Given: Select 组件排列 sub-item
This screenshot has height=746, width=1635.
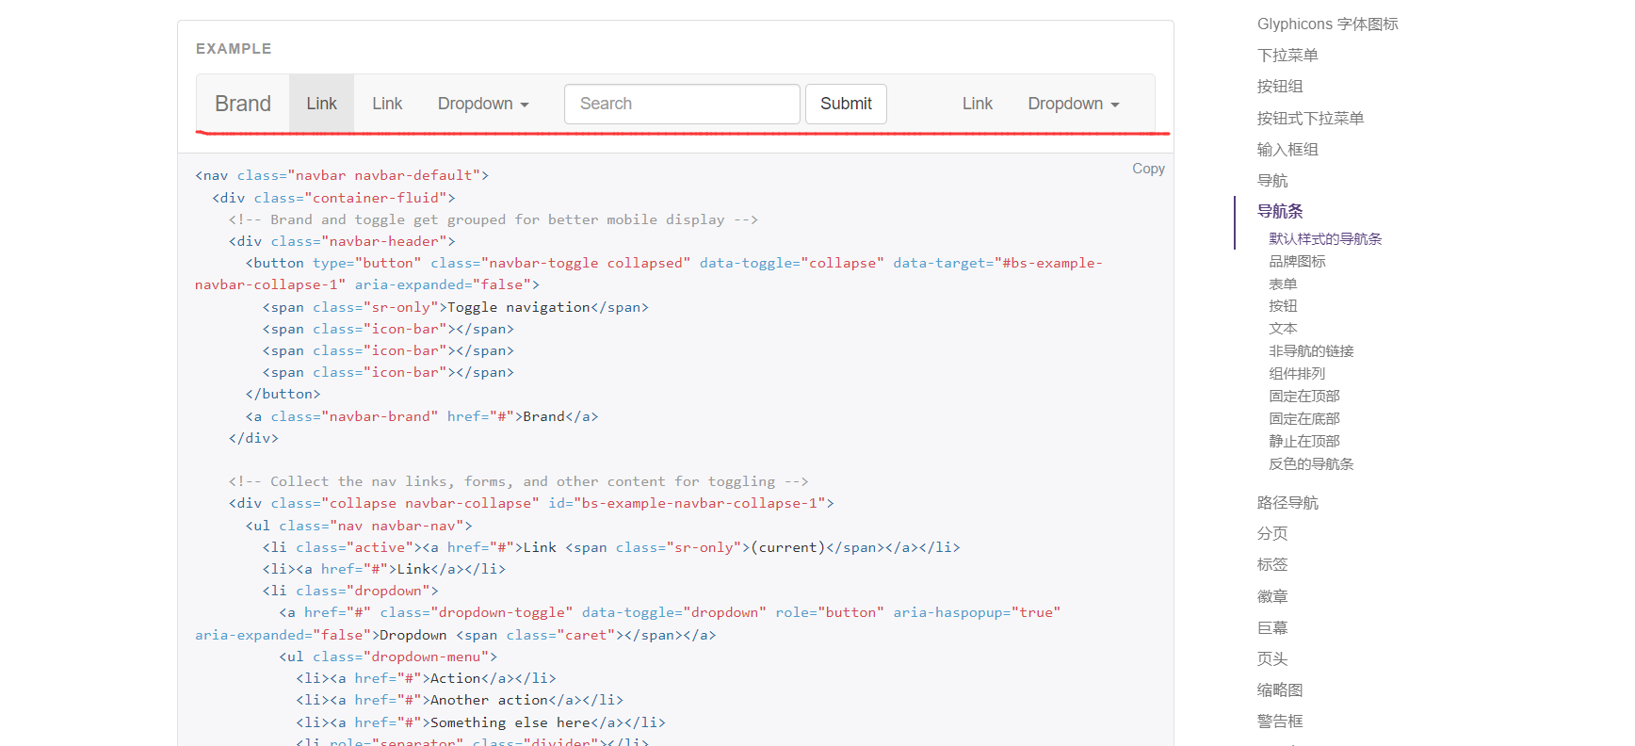Looking at the screenshot, I should (x=1297, y=374).
